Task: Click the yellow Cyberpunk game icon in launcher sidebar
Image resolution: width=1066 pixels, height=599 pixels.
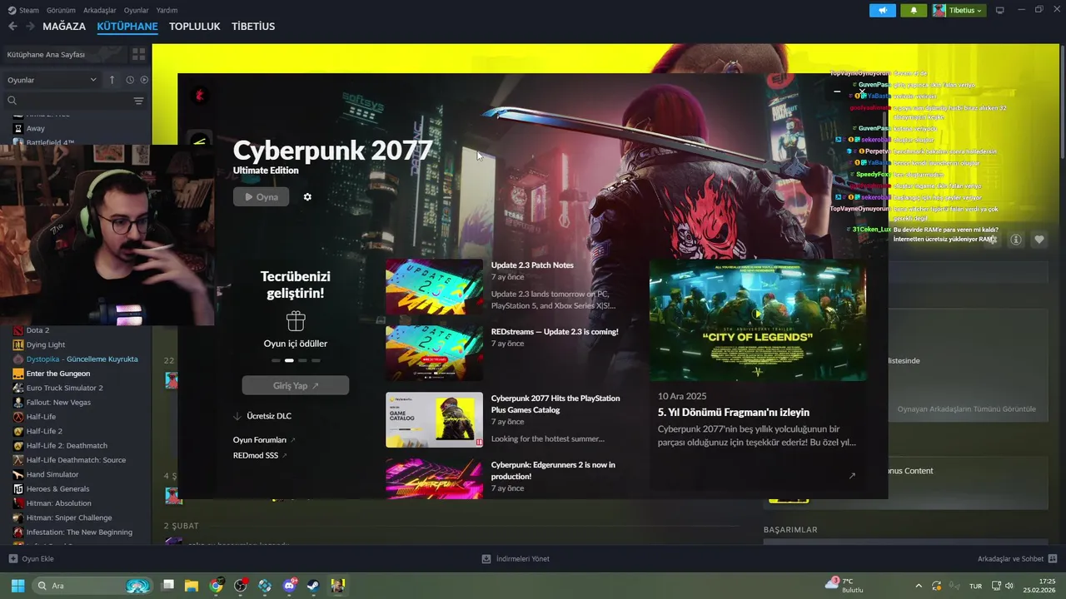Action: coord(200,139)
